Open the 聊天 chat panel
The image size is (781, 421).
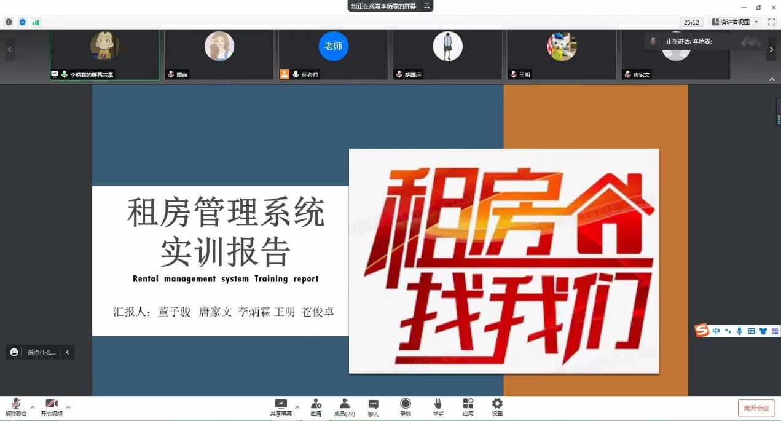373,406
